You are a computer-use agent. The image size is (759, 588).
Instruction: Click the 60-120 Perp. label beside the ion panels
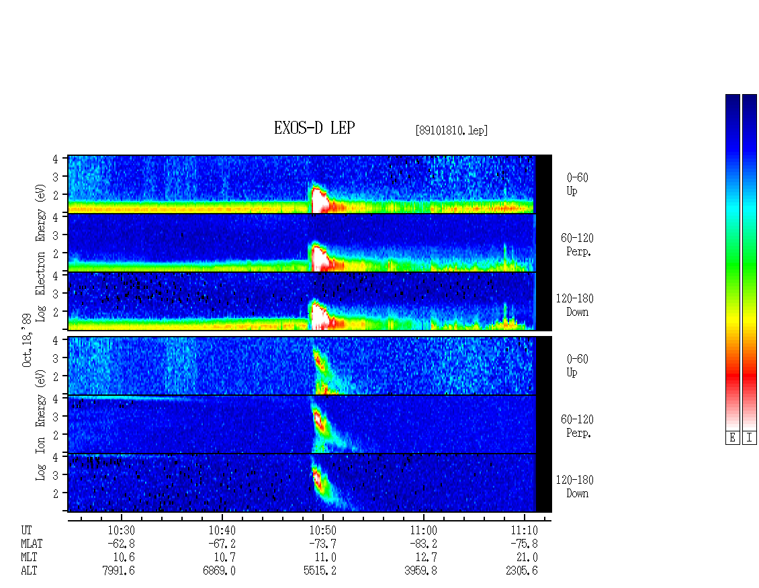[x=577, y=426]
